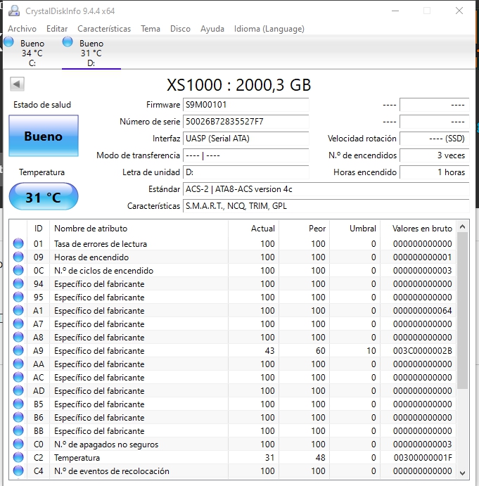This screenshot has height=486, width=479.
Task: Click the ID column header
Action: [39, 229]
